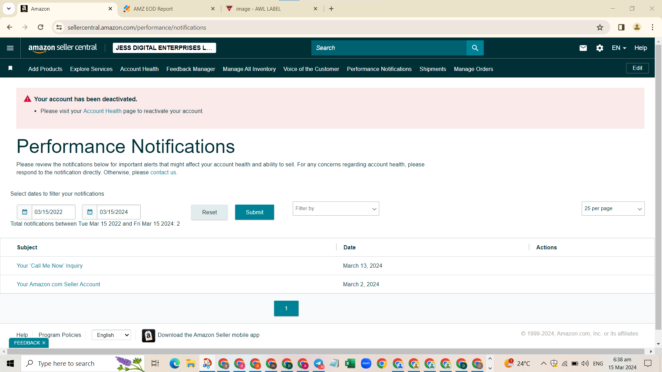Open Task View on the taskbar
The width and height of the screenshot is (662, 372).
(155, 363)
